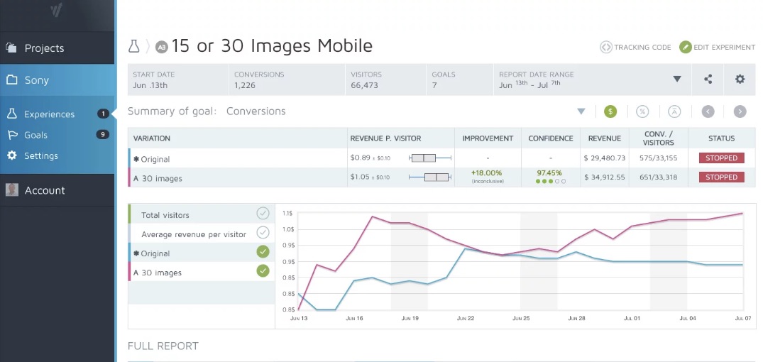Screen dimensions: 763x362
Task: Toggle Total visitors chart series
Action: 263,214
